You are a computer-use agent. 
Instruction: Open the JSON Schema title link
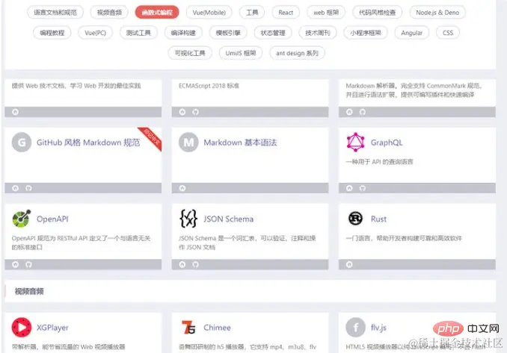pyautogui.click(x=228, y=219)
